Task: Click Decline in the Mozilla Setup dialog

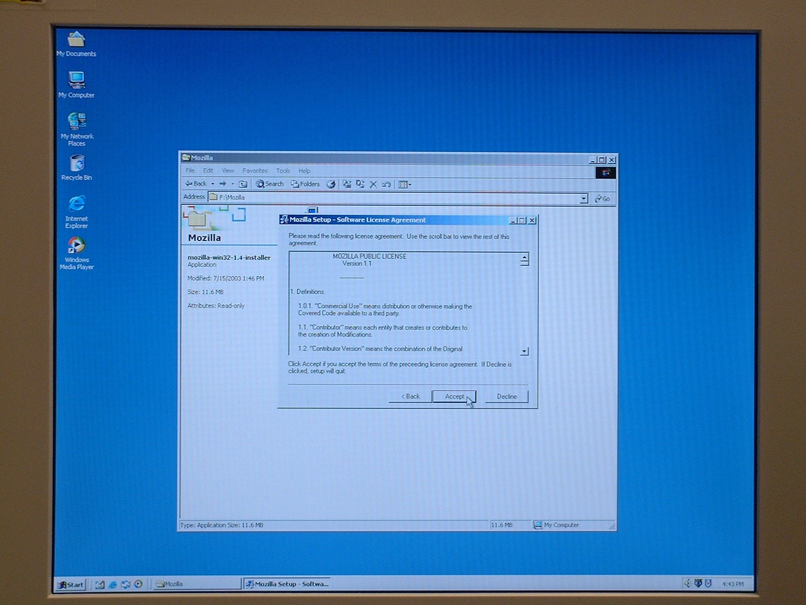Action: [506, 397]
